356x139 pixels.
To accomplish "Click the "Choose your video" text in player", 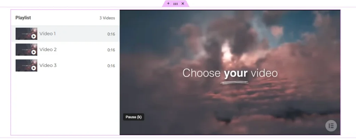I will pyautogui.click(x=230, y=73).
